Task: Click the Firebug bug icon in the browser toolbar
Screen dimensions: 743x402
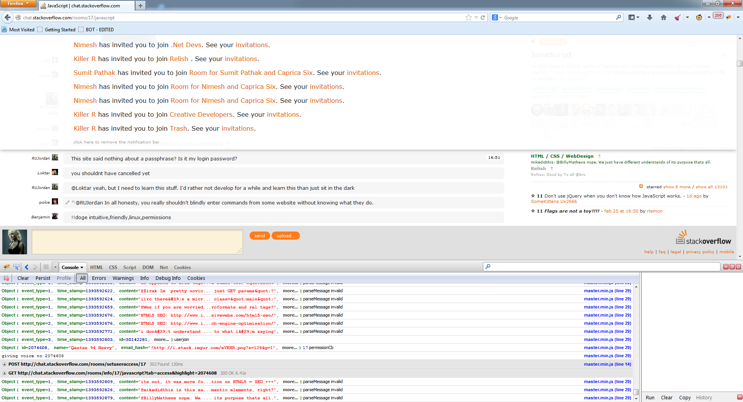Action: 729,17
